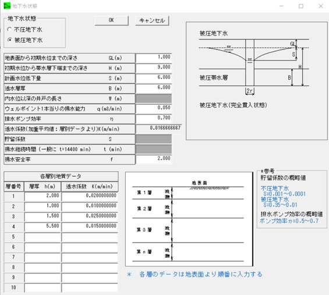Close the 地下水状態 window
This screenshot has height=295, width=329.
(x=321, y=6)
